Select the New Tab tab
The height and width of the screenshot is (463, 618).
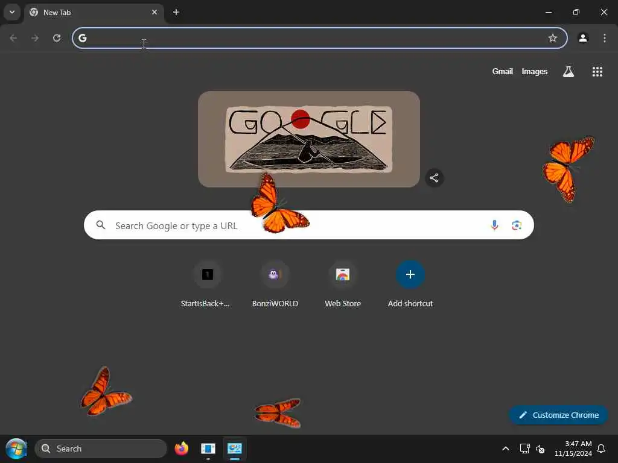(95, 13)
